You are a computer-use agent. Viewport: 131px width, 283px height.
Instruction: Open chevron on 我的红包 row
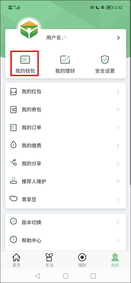tap(118, 91)
